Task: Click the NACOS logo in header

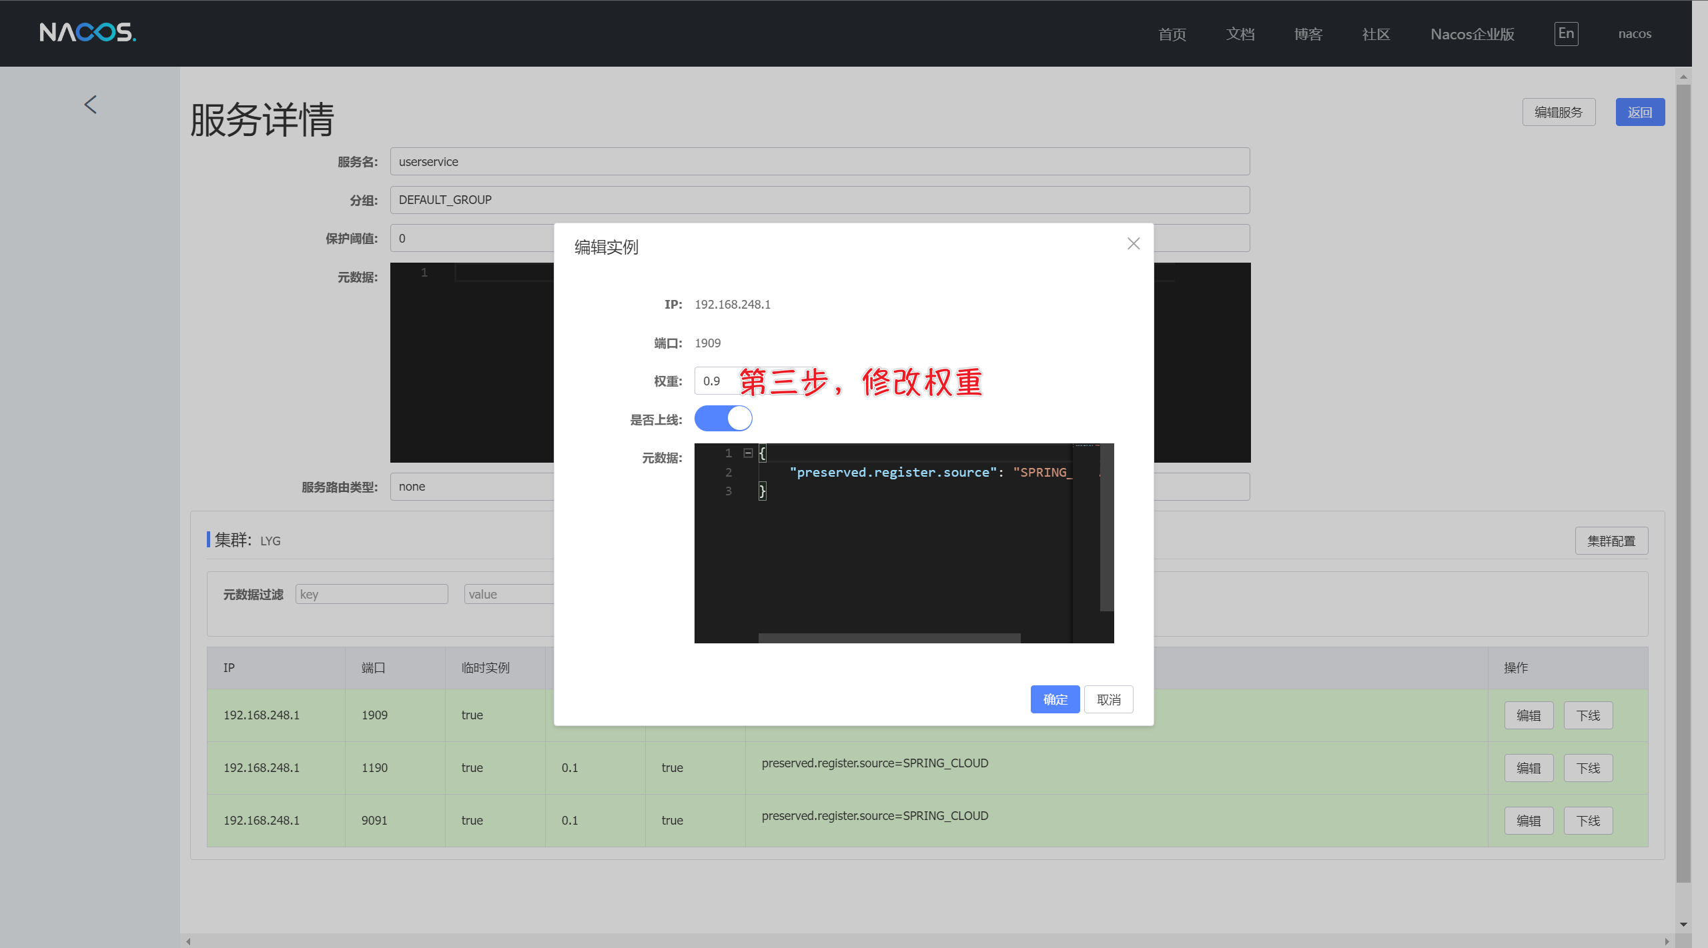Action: [87, 32]
